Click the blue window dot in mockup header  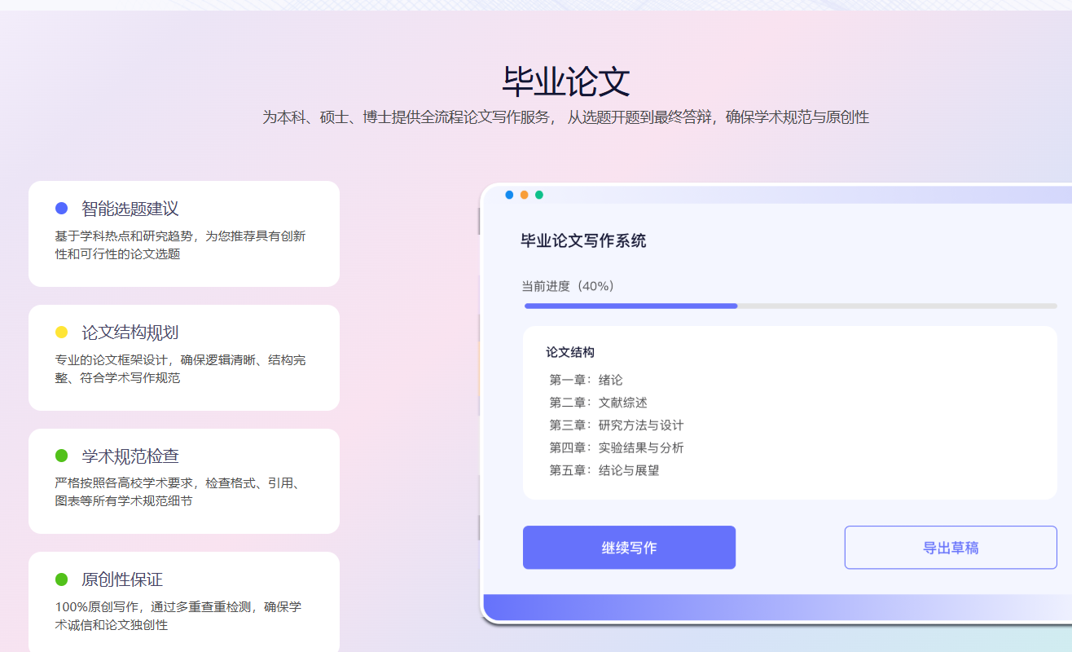509,195
